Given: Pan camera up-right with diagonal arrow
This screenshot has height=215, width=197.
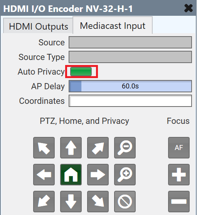Looking at the screenshot, I should pyautogui.click(x=98, y=148).
